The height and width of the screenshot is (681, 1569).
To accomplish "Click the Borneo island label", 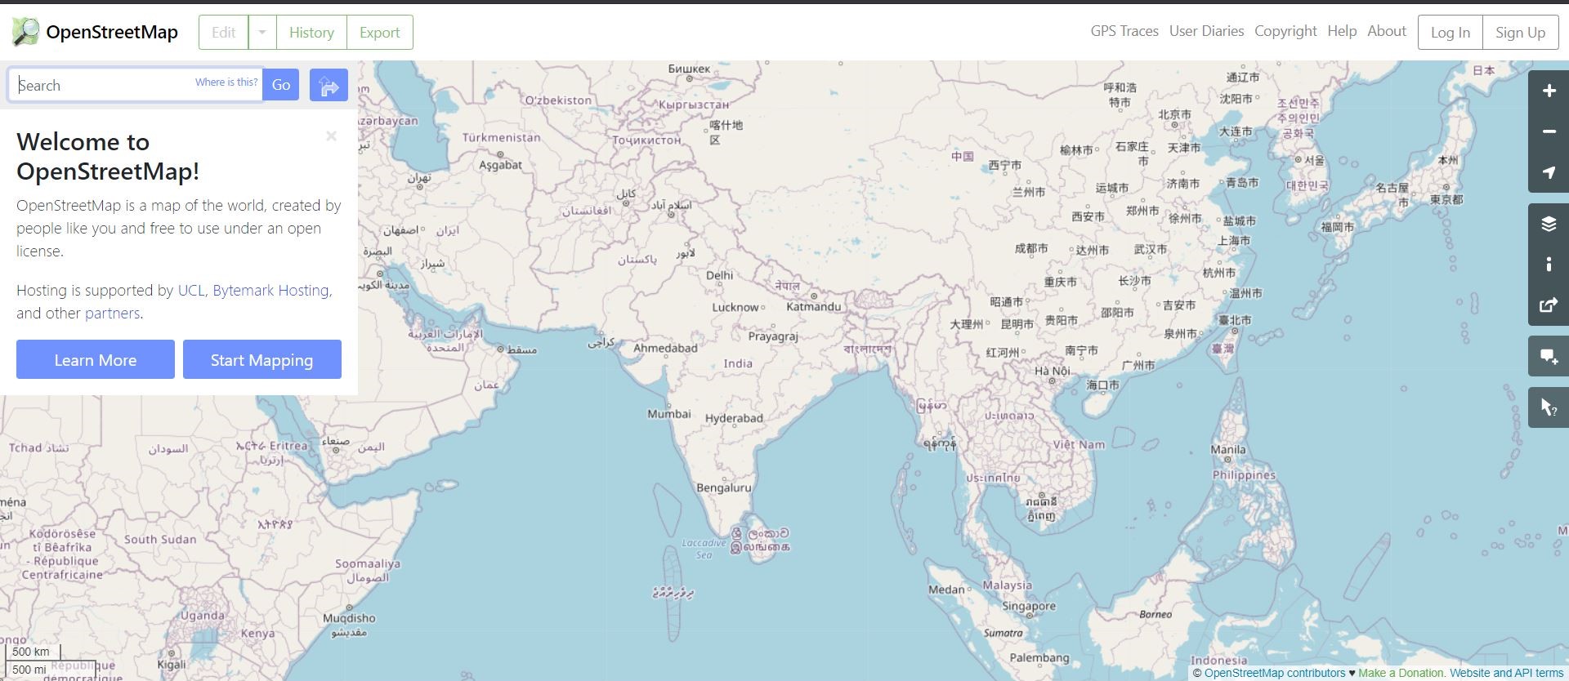I will click(x=1156, y=614).
